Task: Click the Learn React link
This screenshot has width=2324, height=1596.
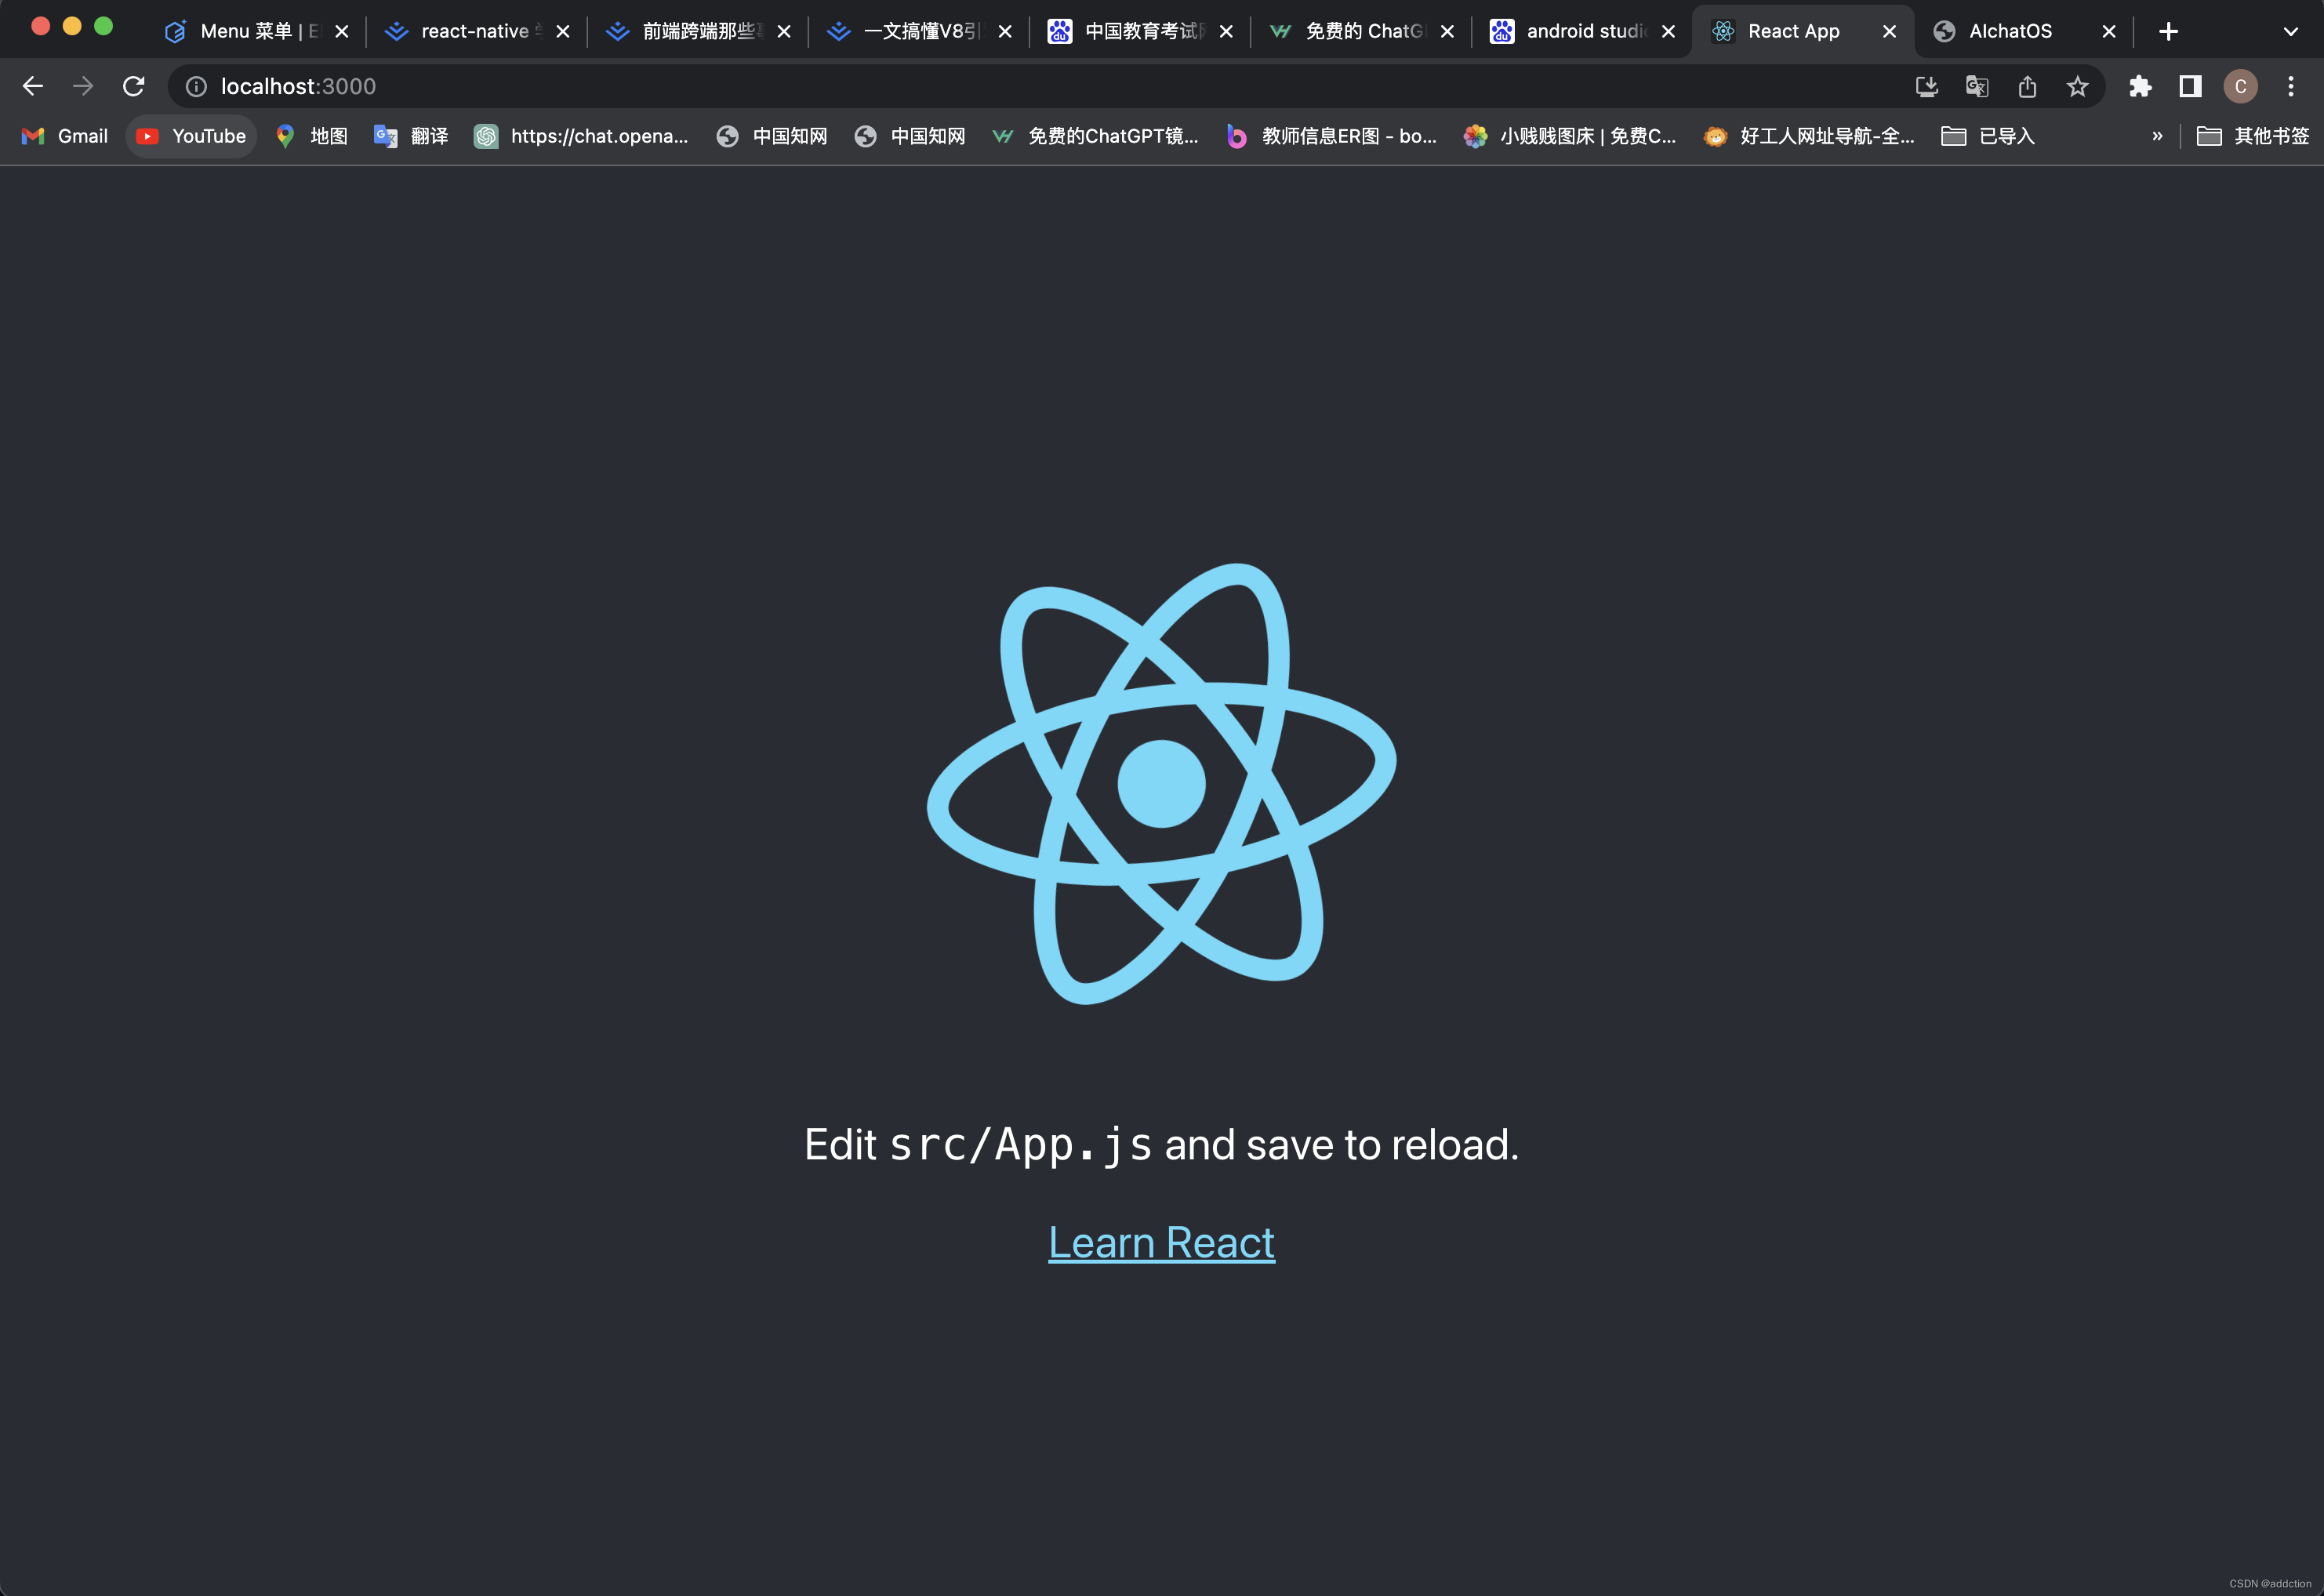Action: [1161, 1242]
